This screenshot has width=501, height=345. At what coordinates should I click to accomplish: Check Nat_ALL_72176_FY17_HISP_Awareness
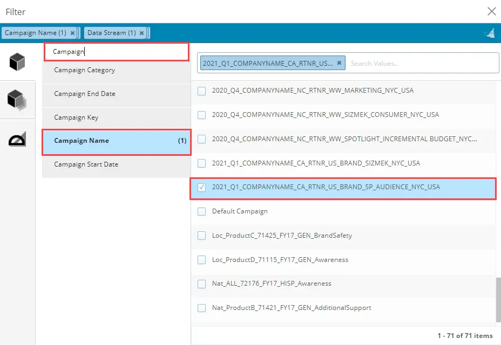coord(201,284)
